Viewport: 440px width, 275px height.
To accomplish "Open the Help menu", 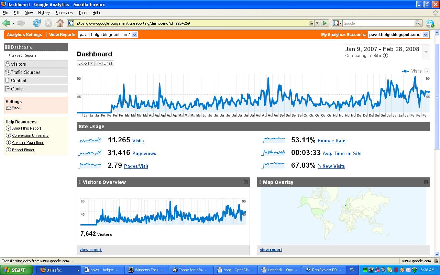I will pos(96,13).
